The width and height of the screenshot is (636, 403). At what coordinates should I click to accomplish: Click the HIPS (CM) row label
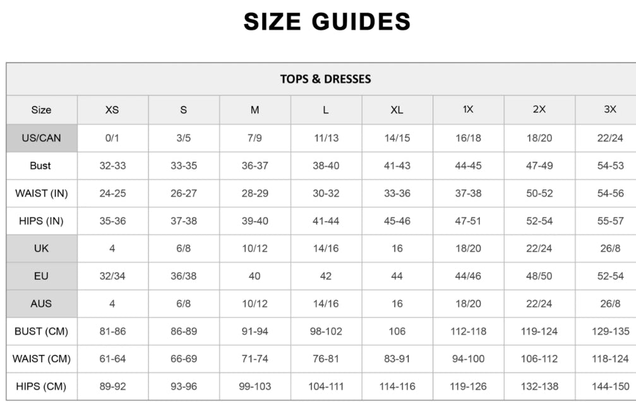coord(41,387)
